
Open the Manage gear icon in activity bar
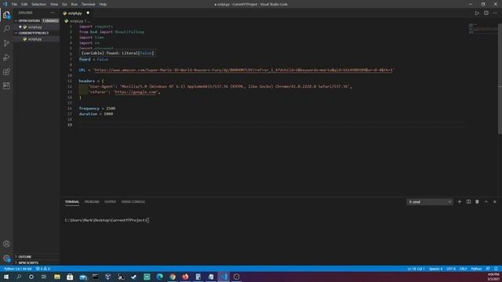[6, 258]
